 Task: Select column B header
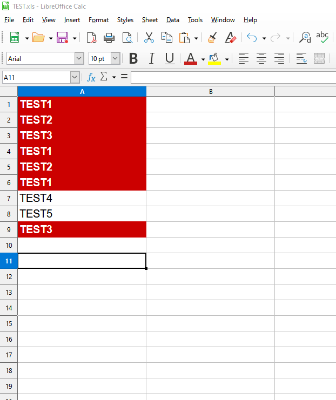pyautogui.click(x=210, y=92)
